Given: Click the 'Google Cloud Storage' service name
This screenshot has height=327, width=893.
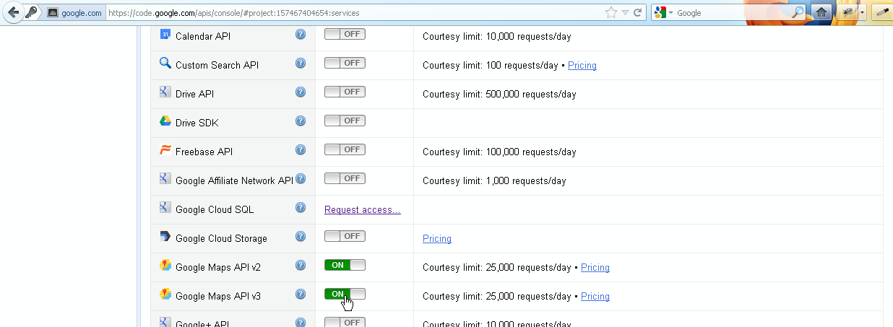Looking at the screenshot, I should [221, 238].
